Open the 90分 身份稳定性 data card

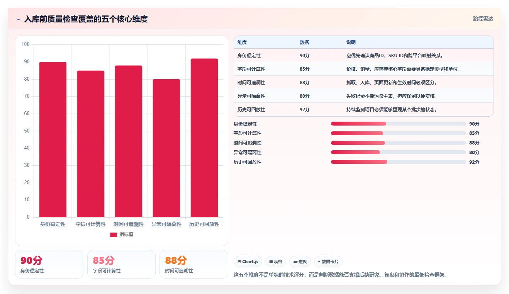click(x=49, y=264)
